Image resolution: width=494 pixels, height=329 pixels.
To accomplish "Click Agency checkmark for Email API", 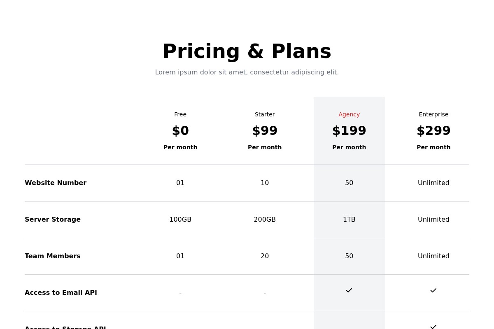I will (349, 290).
